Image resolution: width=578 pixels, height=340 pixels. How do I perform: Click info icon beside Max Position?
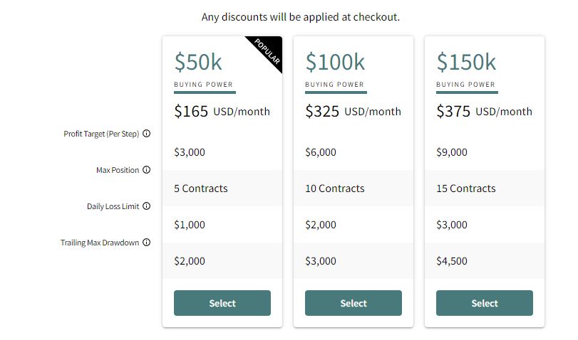[147, 170]
